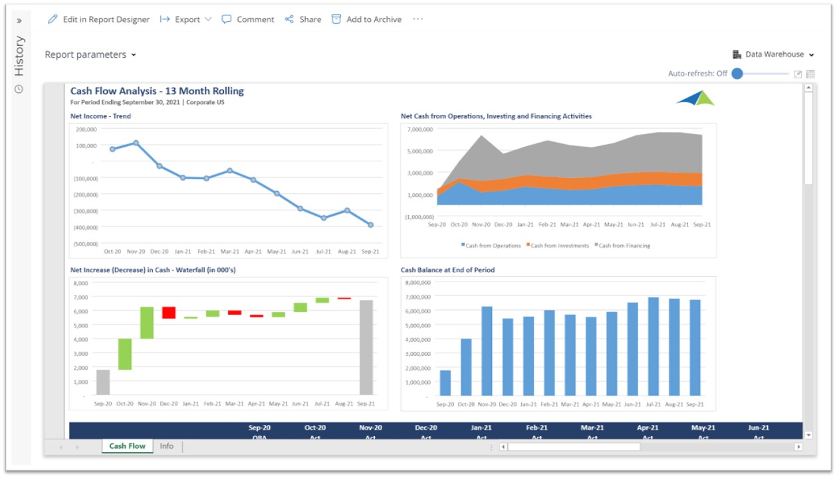837x478 pixels.
Task: Open the Export dropdown chevron
Action: pyautogui.click(x=208, y=19)
